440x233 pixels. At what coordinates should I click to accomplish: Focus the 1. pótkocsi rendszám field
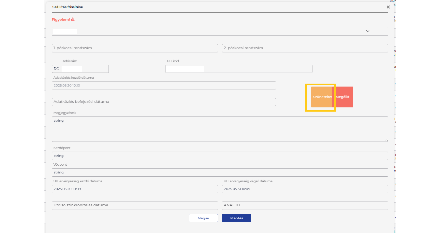pos(135,48)
